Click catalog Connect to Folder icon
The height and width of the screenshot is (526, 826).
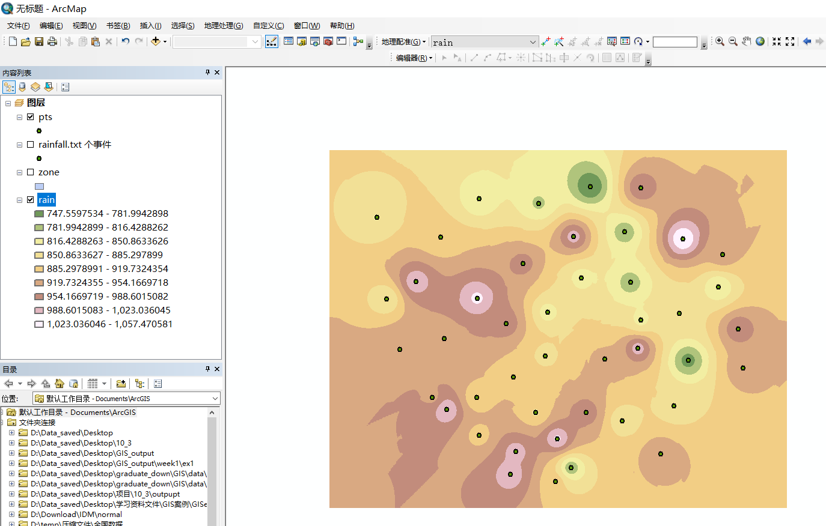[x=121, y=384]
